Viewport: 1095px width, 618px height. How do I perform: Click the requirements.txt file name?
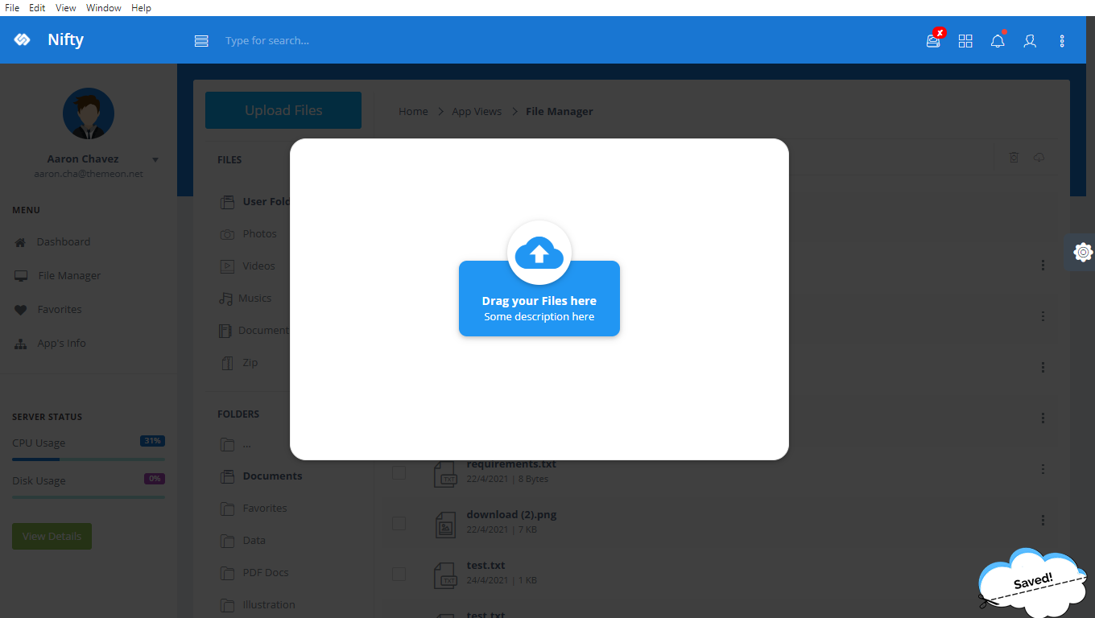click(x=511, y=464)
